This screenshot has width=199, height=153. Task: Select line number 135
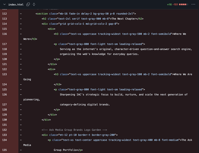5,150
